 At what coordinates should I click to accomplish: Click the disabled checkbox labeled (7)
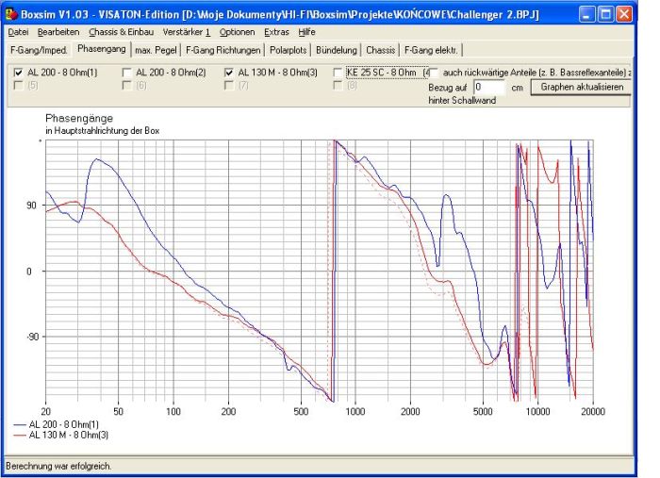pos(229,86)
